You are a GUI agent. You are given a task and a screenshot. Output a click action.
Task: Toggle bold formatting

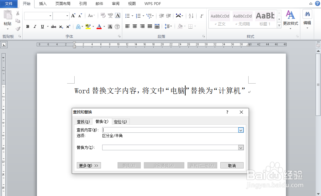[x=28, y=27]
